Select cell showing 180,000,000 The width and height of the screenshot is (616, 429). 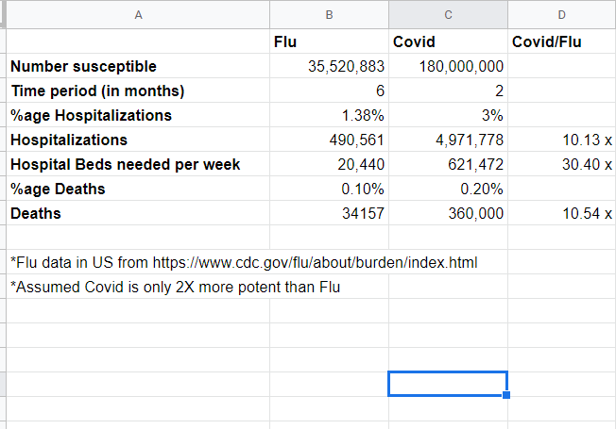[448, 66]
